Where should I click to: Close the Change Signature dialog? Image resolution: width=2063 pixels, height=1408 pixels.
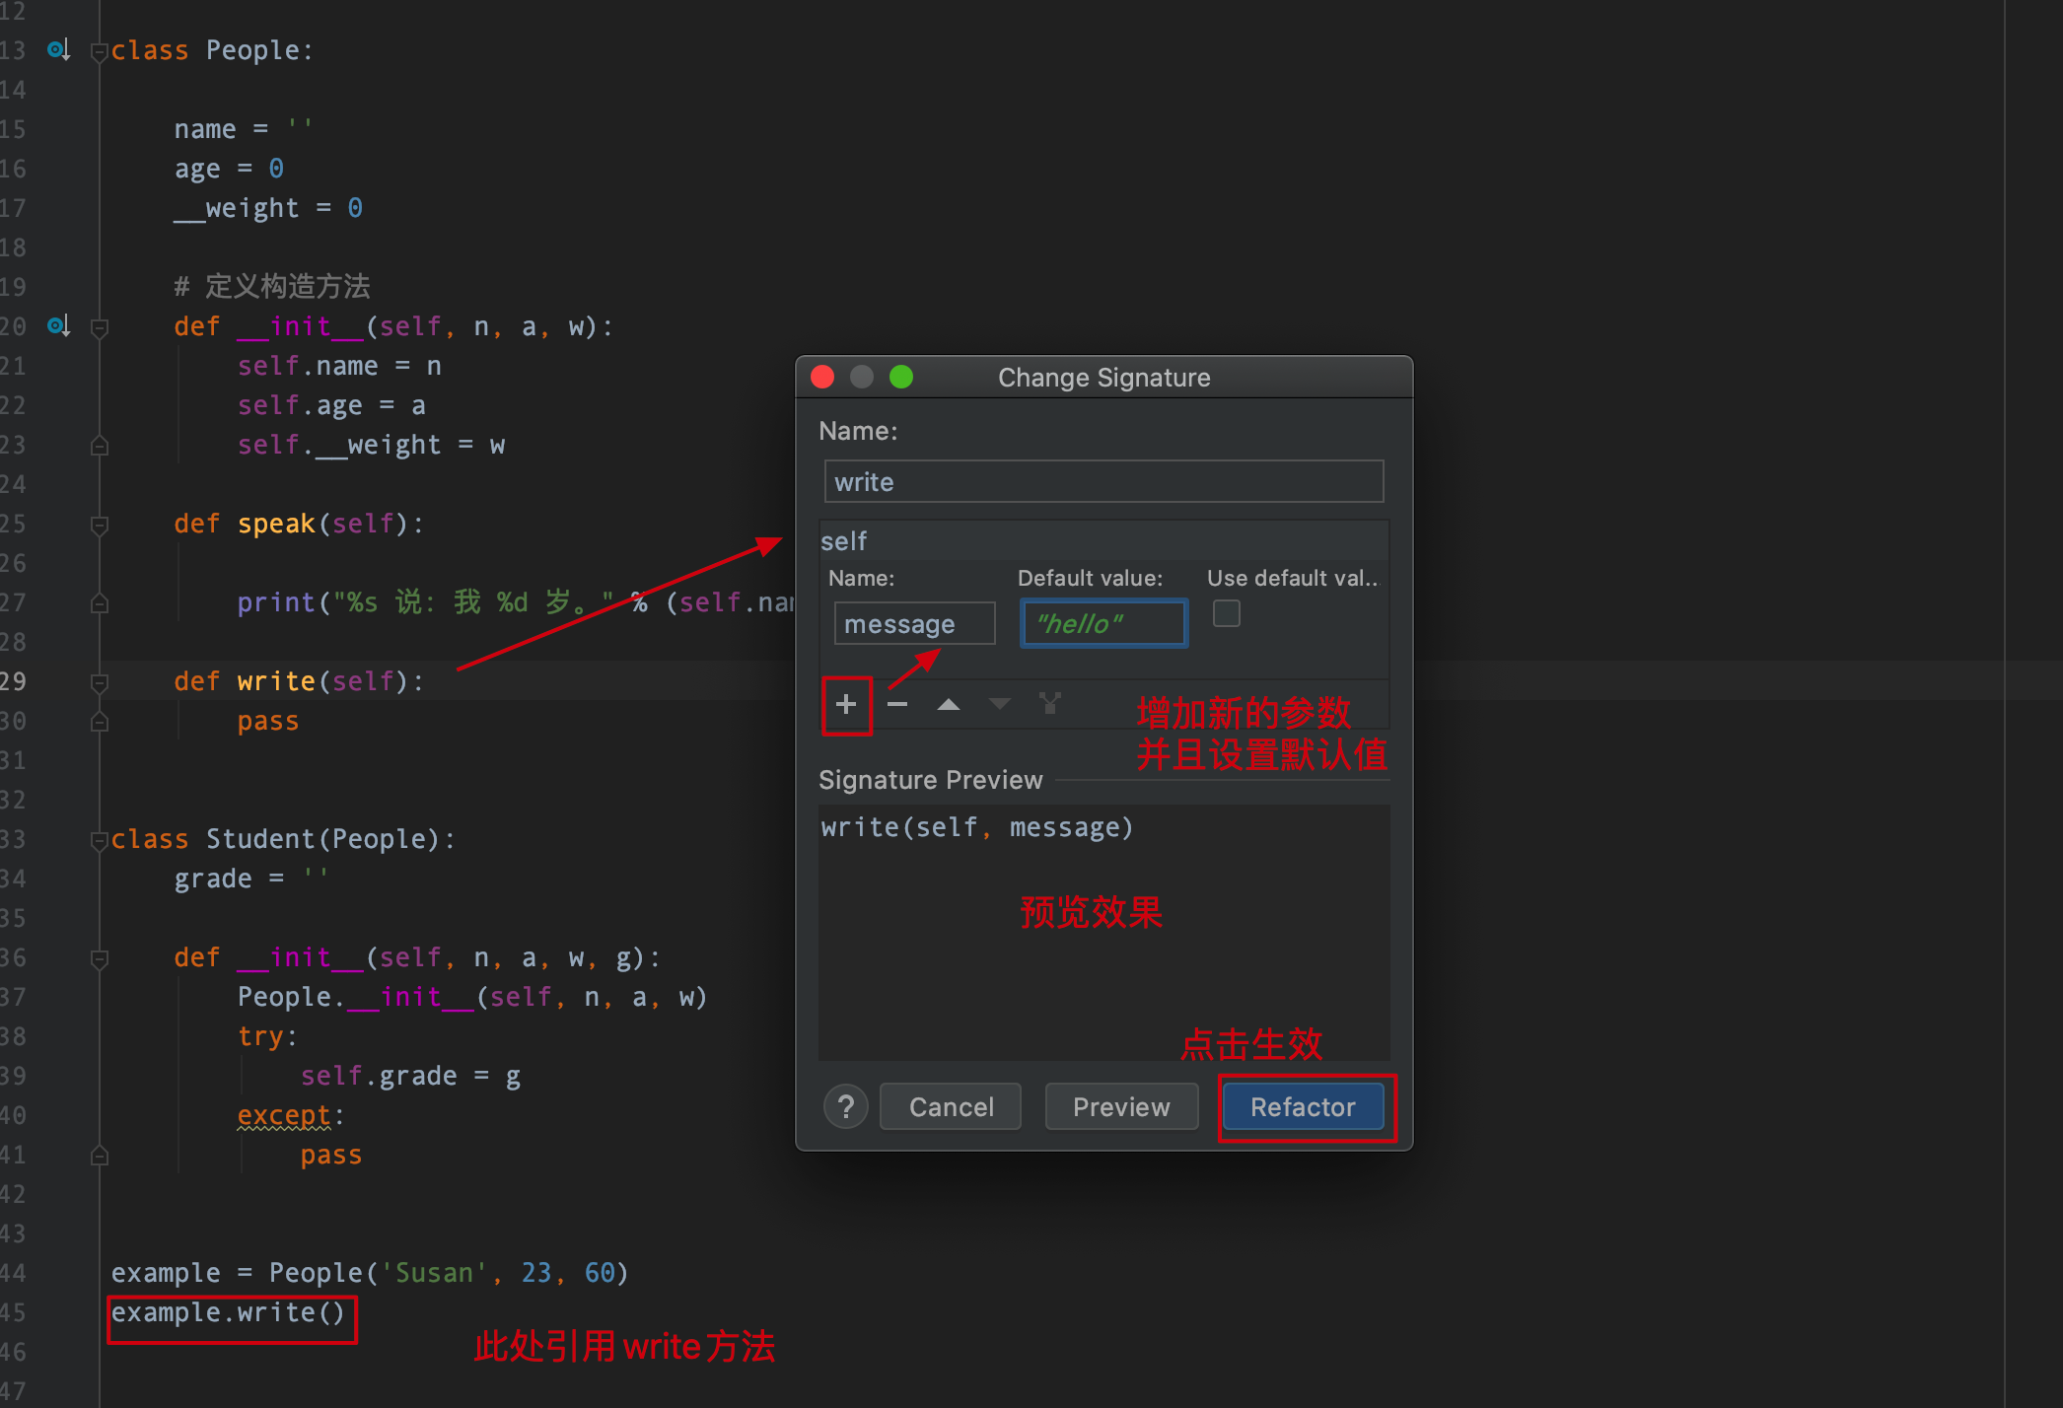coord(822,377)
